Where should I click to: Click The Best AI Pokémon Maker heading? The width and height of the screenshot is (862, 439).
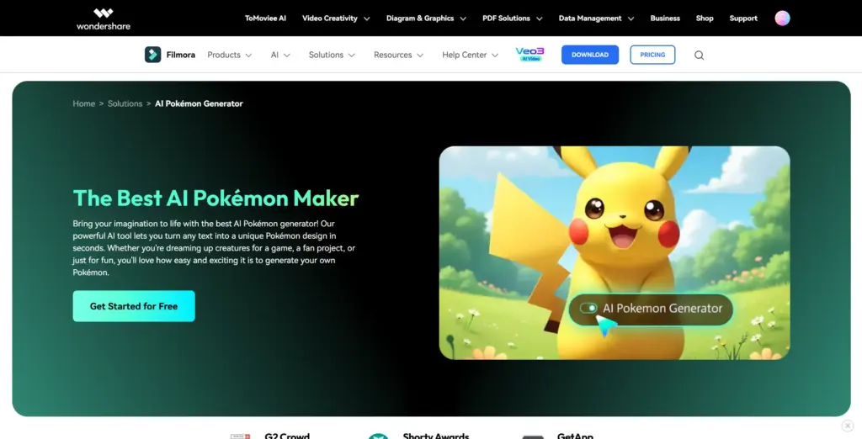(x=215, y=198)
